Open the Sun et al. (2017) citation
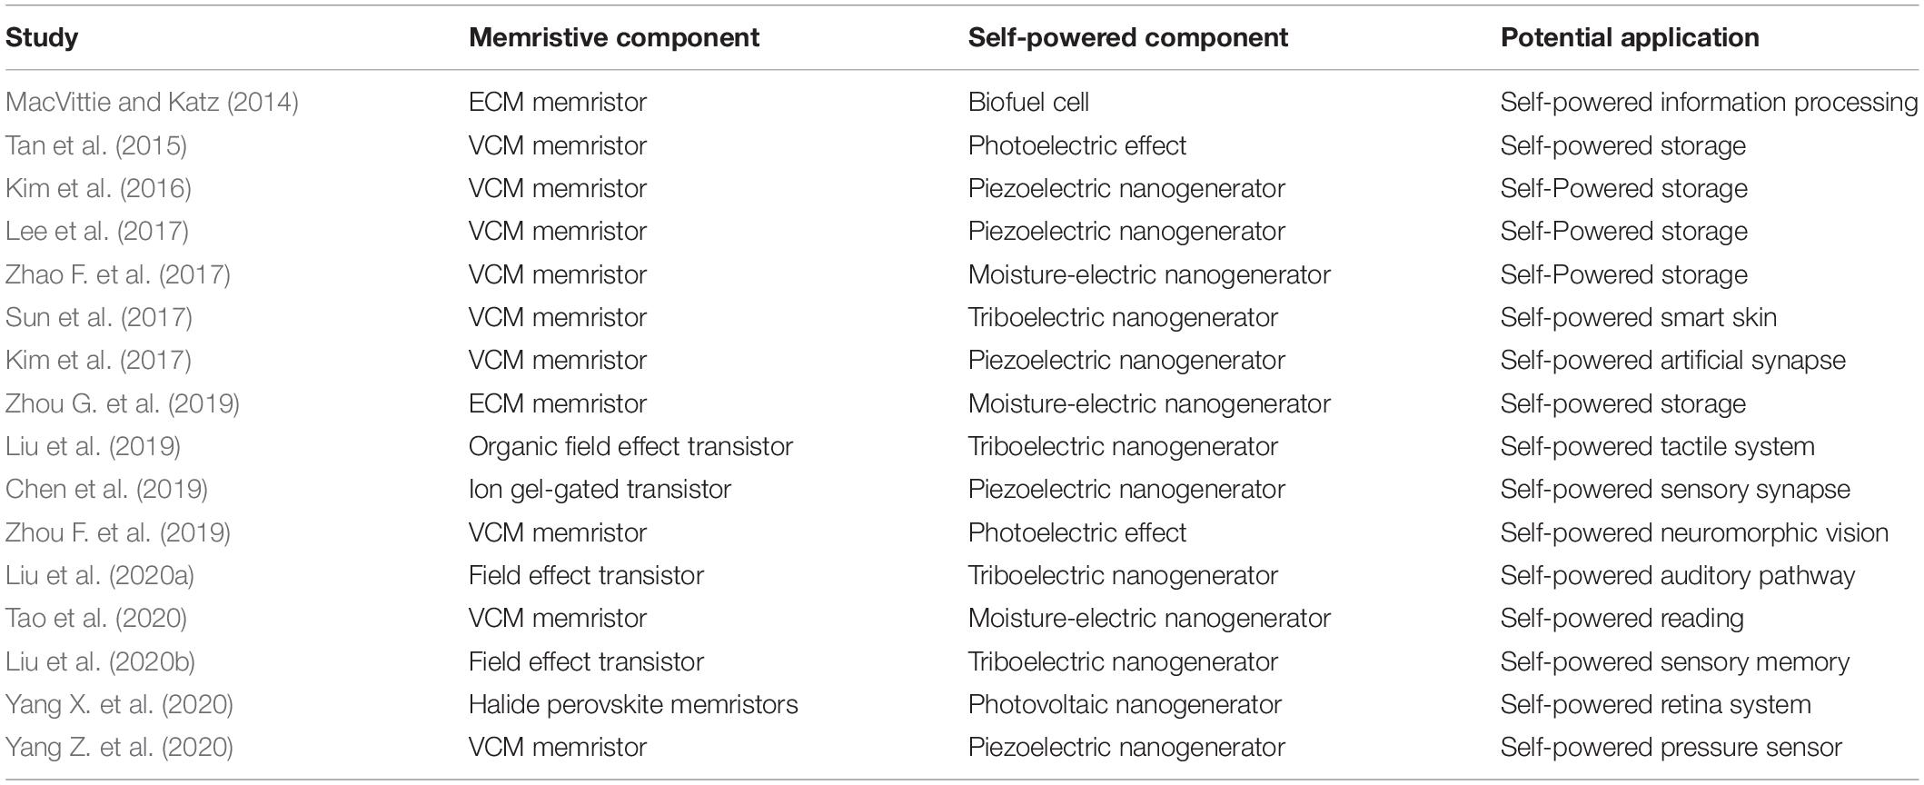This screenshot has height=785, width=1924. coord(99,317)
